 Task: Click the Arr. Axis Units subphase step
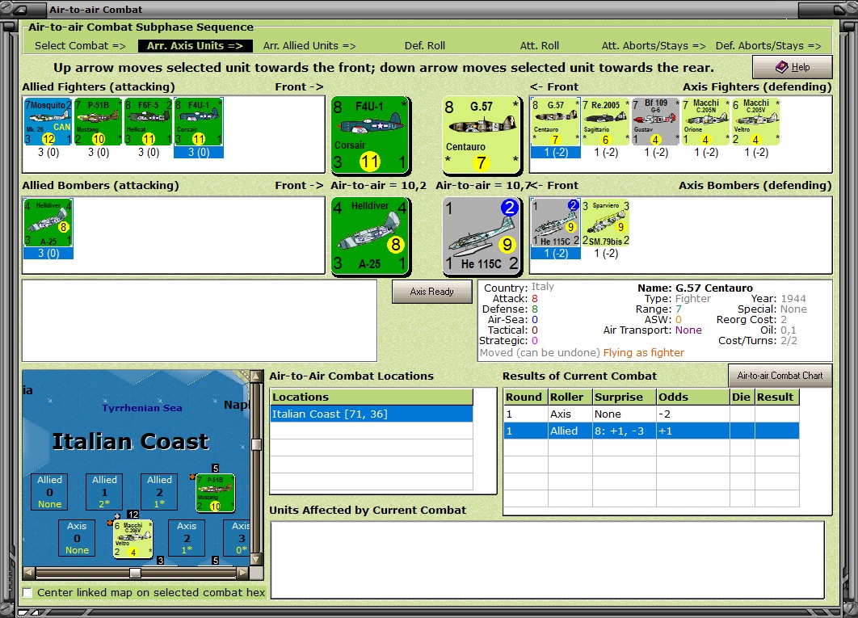(x=195, y=46)
